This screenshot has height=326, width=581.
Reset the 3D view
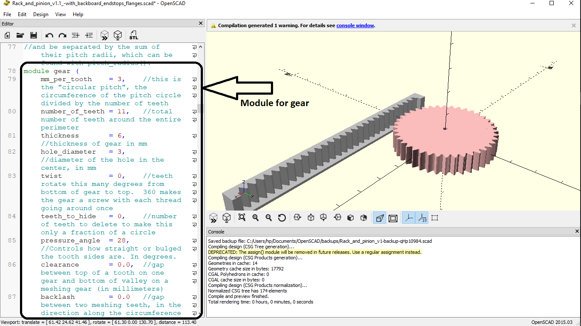pos(282,218)
